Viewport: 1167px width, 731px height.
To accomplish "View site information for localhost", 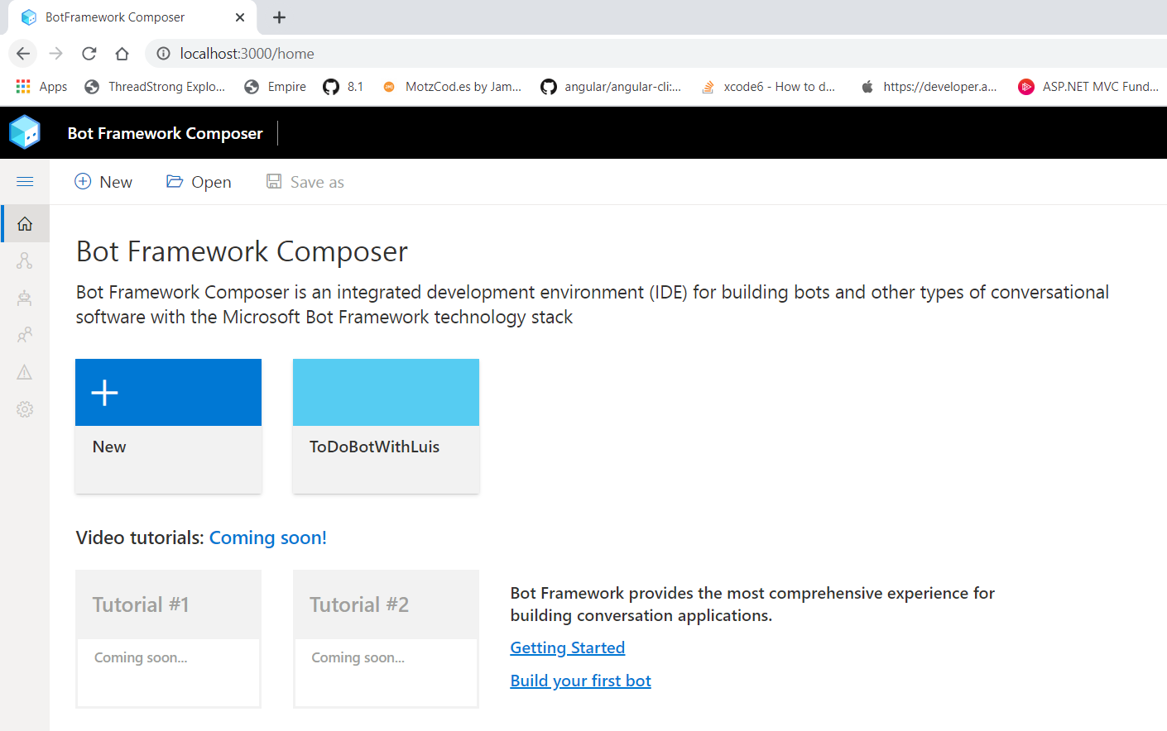I will click(164, 54).
